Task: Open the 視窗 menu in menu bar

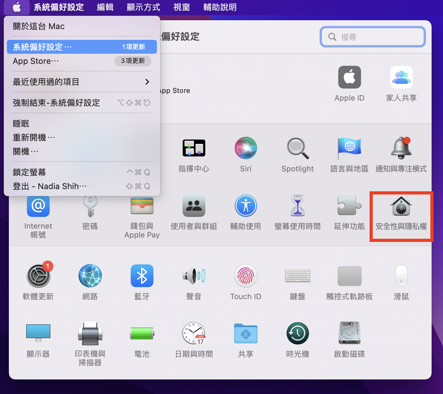Action: tap(182, 7)
